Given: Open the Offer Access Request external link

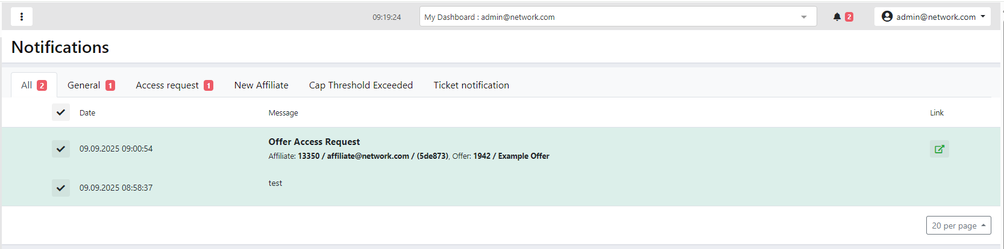Looking at the screenshot, I should [x=939, y=149].
